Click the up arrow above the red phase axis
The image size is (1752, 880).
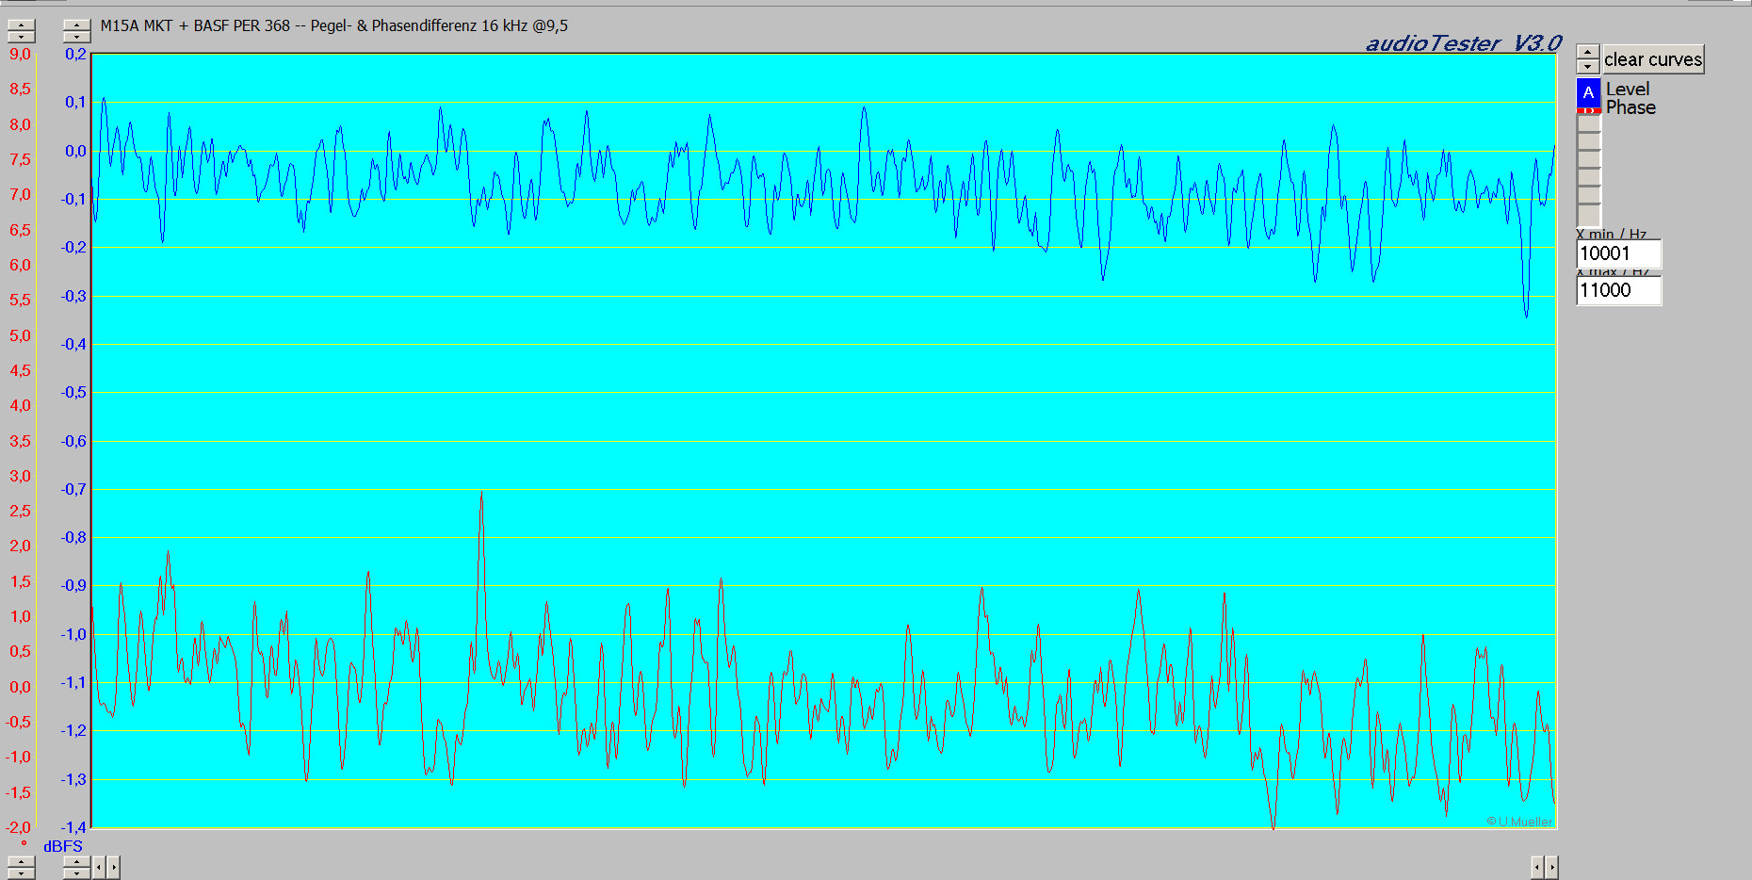[x=21, y=25]
